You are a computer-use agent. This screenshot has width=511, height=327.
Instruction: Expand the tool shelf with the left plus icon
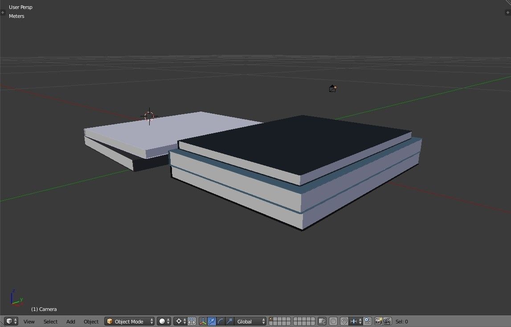click(x=3, y=12)
